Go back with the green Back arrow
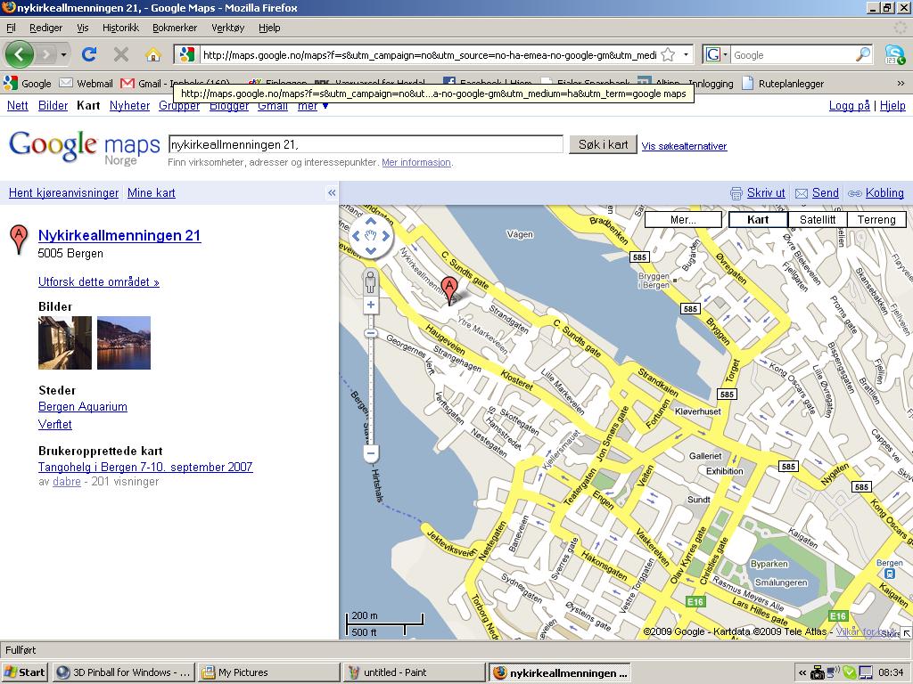This screenshot has width=913, height=684. [x=20, y=54]
